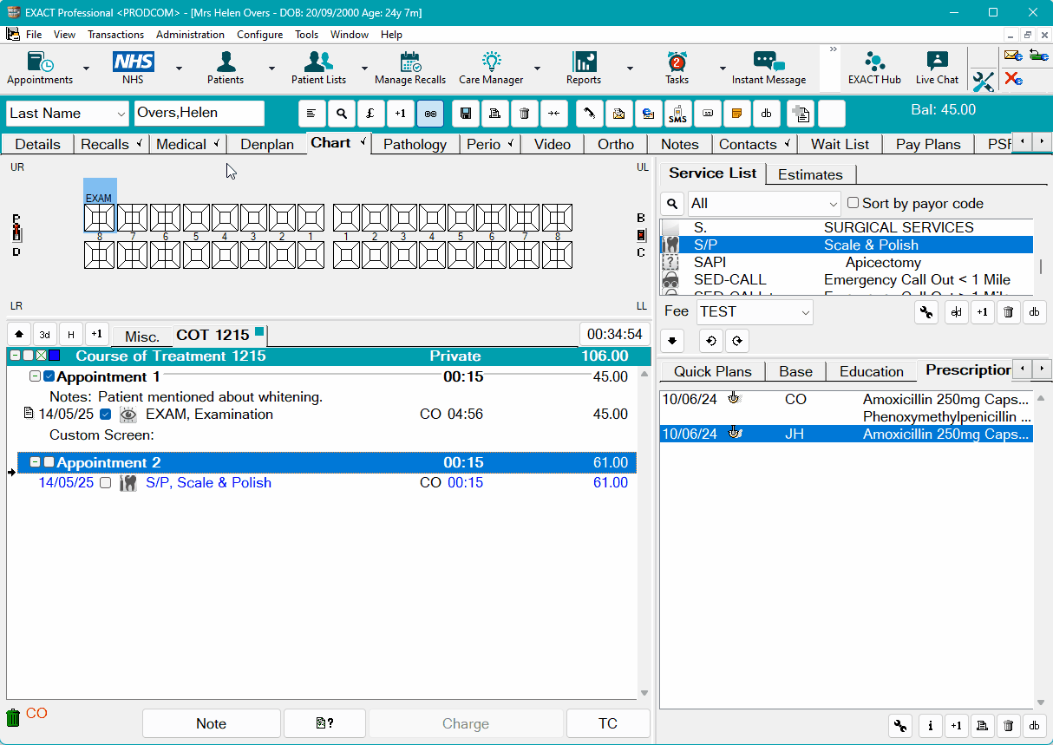Click the H history button

pyautogui.click(x=71, y=335)
